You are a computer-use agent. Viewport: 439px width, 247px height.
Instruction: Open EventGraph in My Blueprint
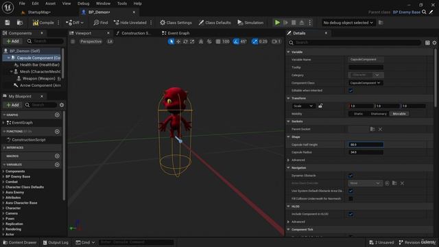coord(22,123)
